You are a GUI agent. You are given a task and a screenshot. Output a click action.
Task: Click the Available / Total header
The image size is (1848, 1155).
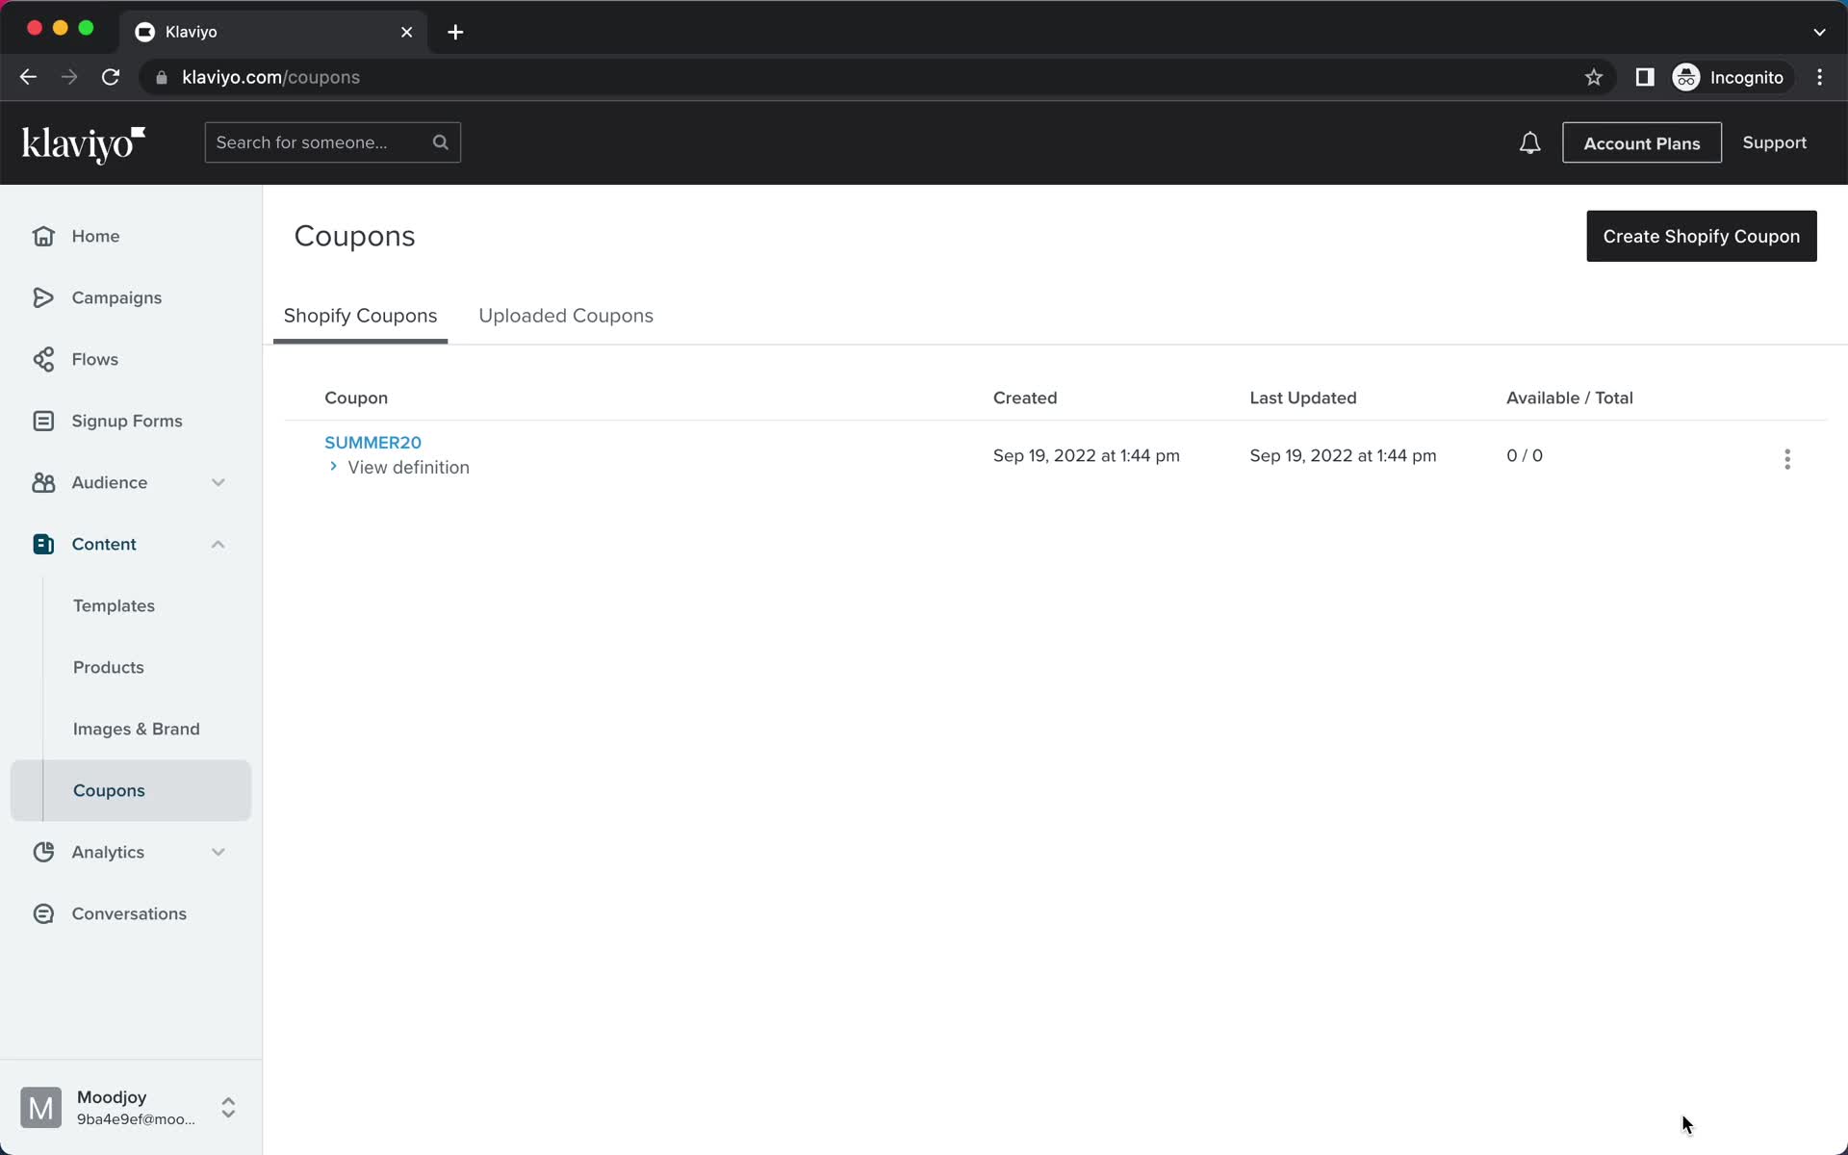click(x=1570, y=398)
